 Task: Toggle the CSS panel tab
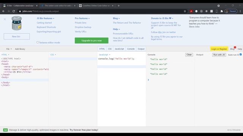tap(110, 49)
